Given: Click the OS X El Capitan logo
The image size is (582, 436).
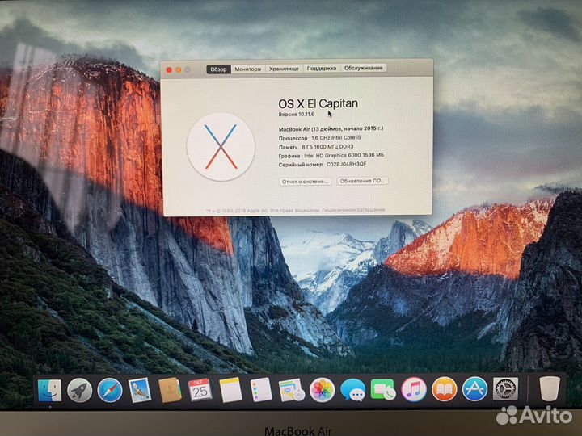Looking at the screenshot, I should [221, 147].
